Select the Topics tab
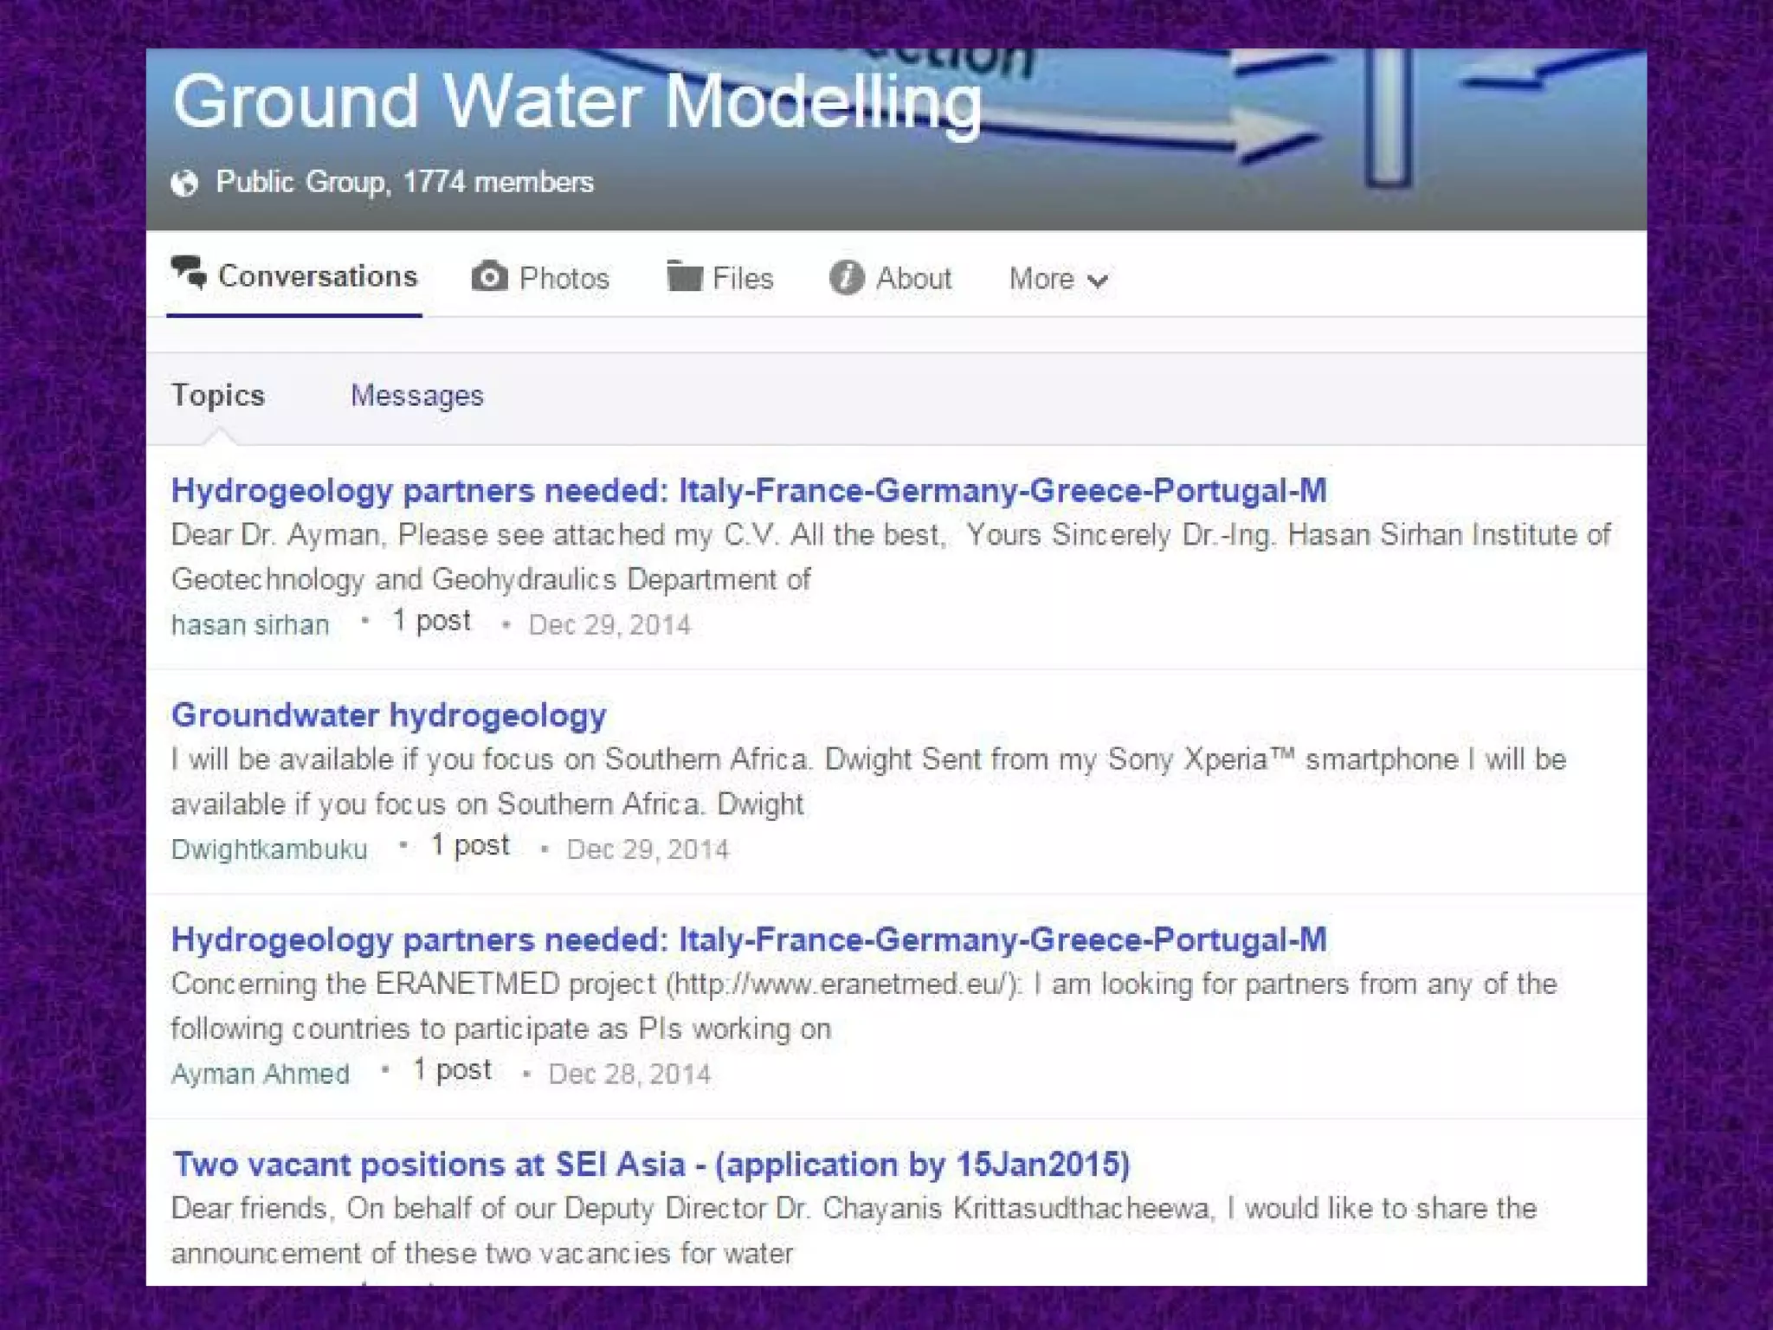Viewport: 1773px width, 1330px height. coord(218,395)
